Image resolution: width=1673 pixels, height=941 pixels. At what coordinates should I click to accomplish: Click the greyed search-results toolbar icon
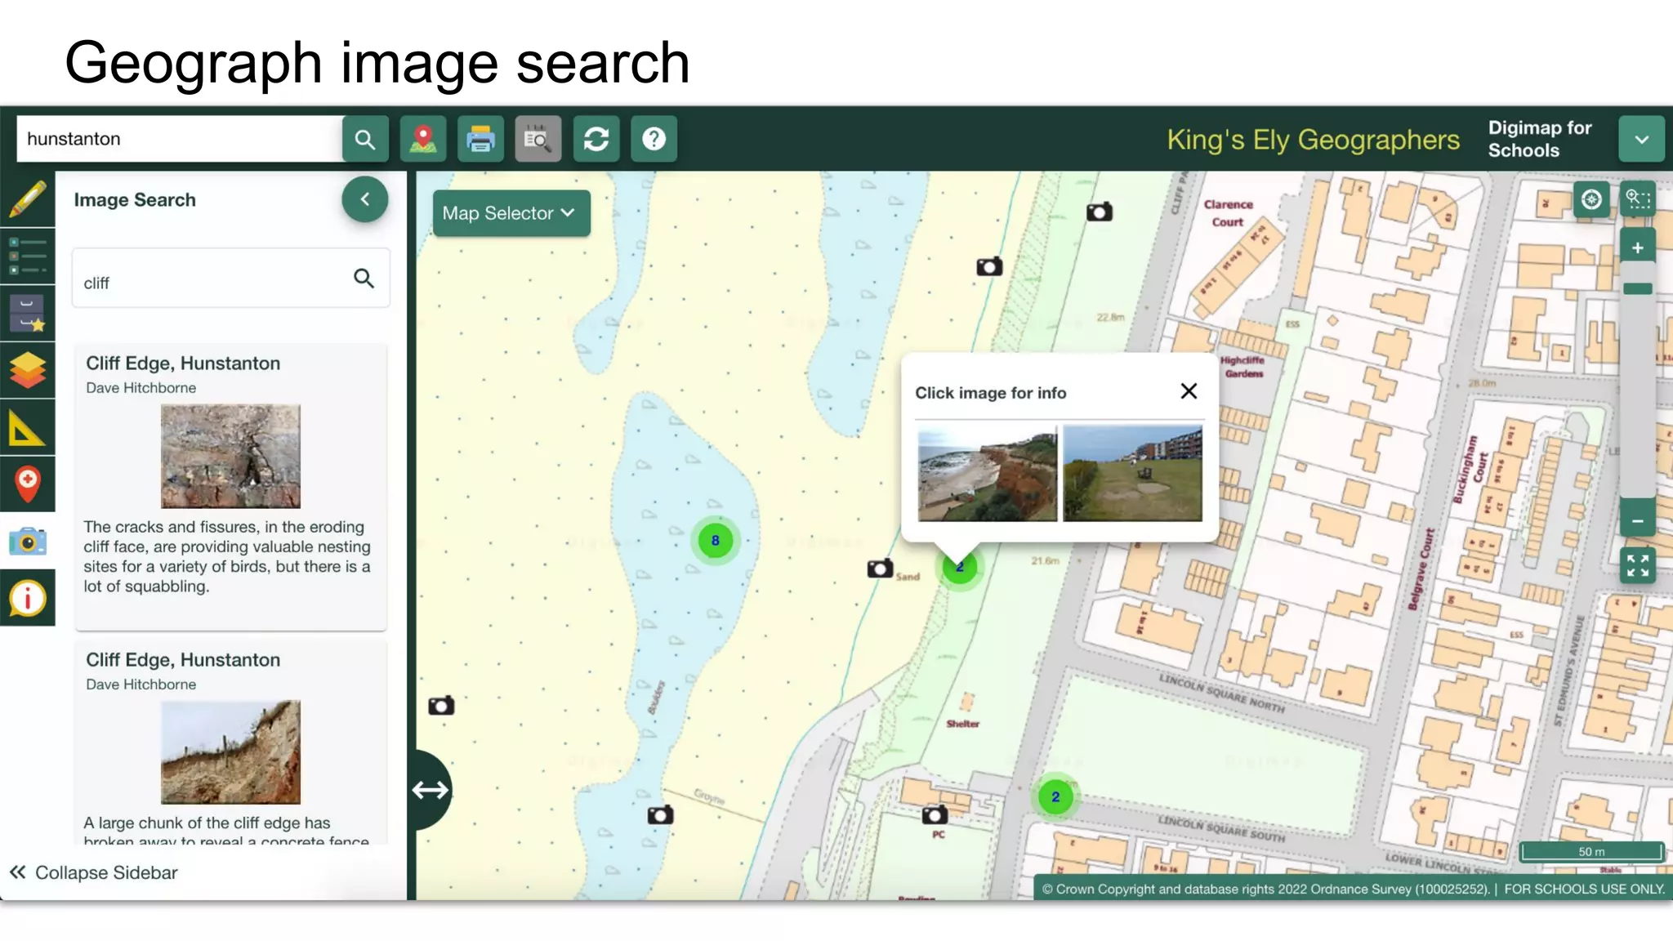(x=538, y=140)
